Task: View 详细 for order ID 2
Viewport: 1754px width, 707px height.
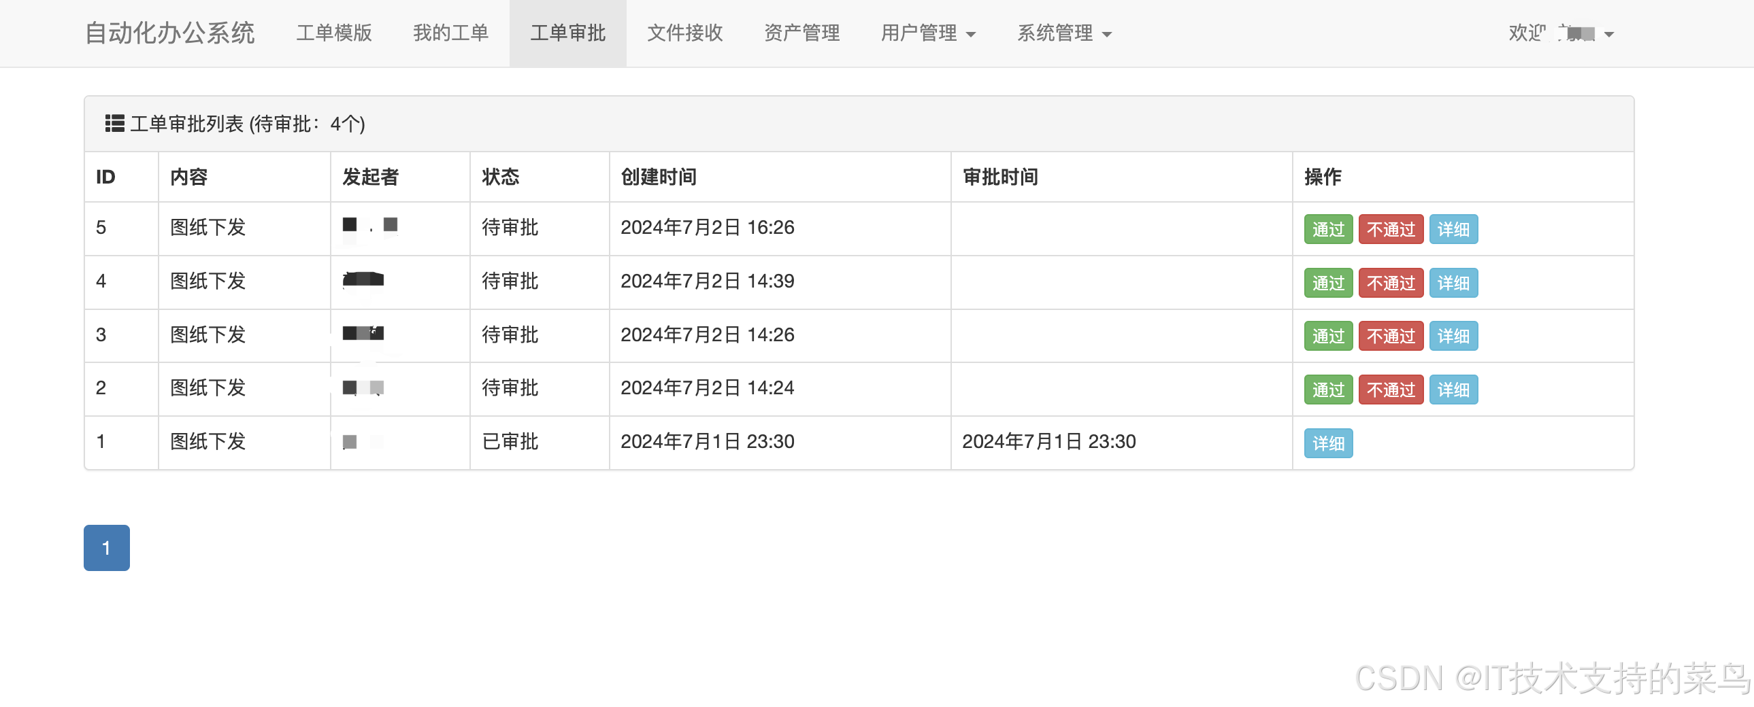Action: (x=1453, y=390)
